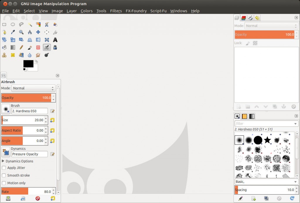Choose the Free Select lasso tool
Screen dimensions: 300x203
[21, 25]
